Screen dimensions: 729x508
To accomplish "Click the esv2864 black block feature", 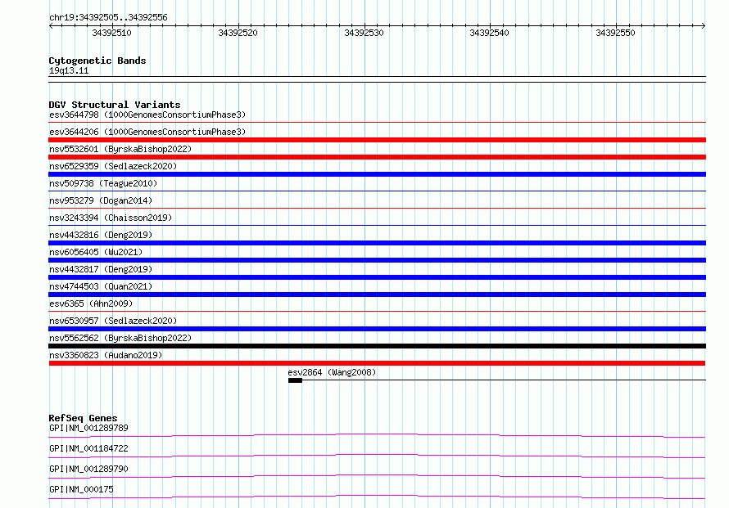I will pyautogui.click(x=295, y=380).
